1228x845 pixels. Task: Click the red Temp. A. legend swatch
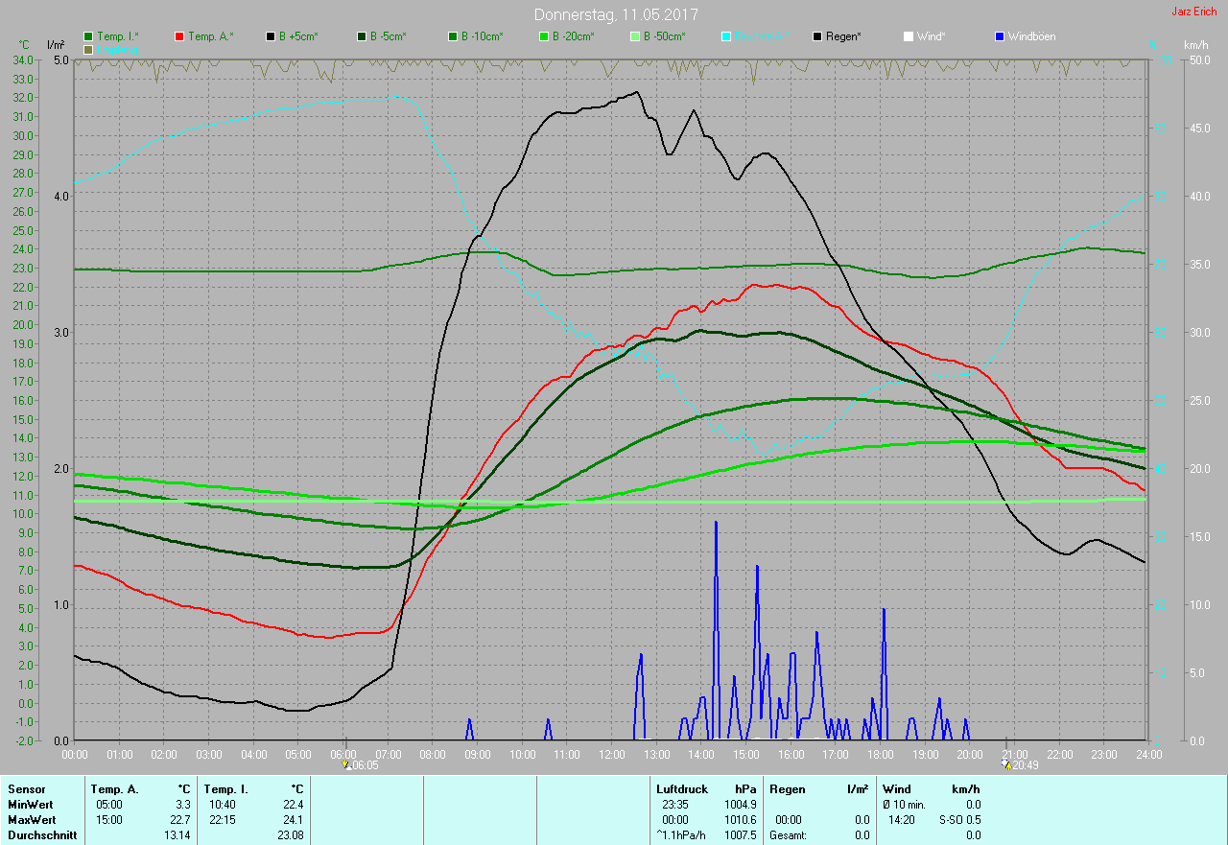pos(180,36)
